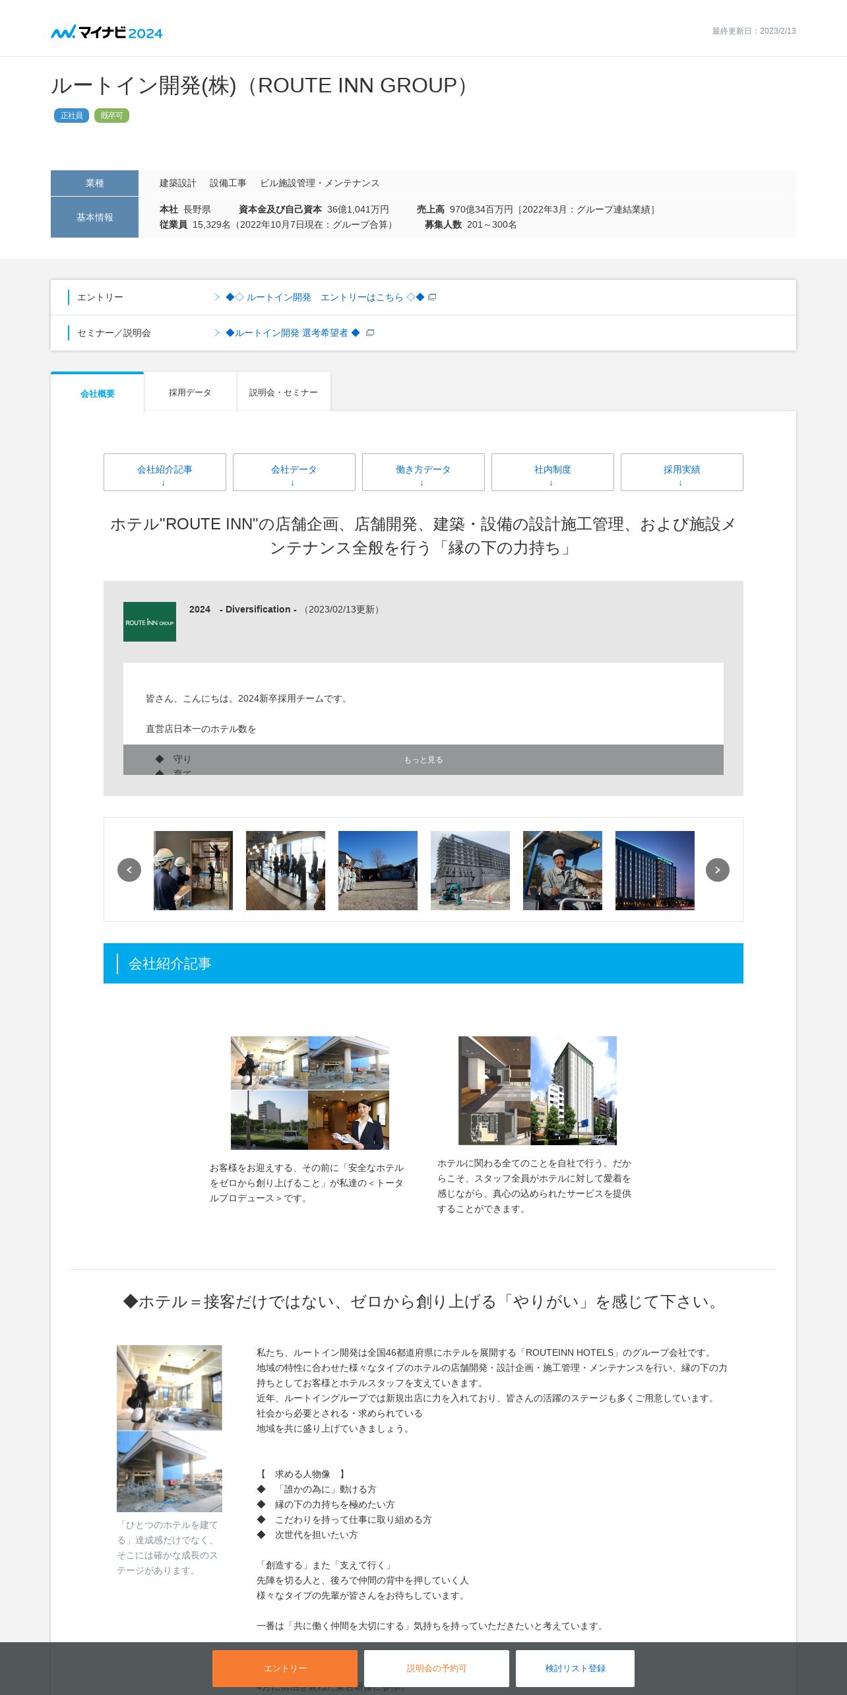Viewport: 847px width, 1695px height.
Task: Go to the next carousel photo
Action: [x=718, y=870]
